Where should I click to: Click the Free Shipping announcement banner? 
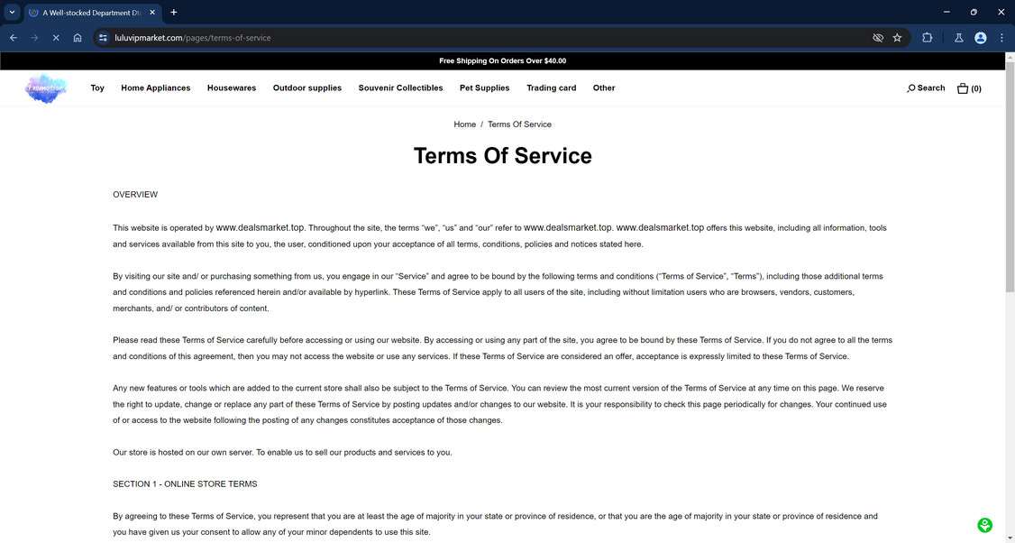point(502,61)
